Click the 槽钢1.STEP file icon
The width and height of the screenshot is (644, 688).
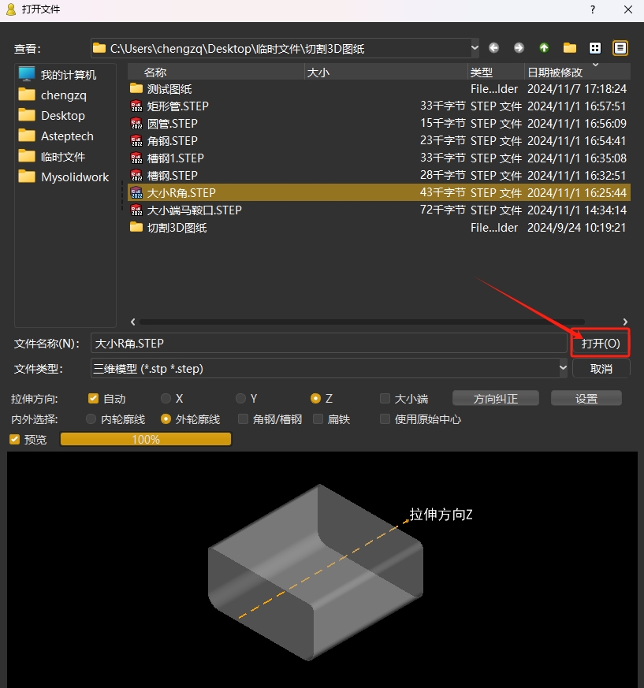click(136, 158)
